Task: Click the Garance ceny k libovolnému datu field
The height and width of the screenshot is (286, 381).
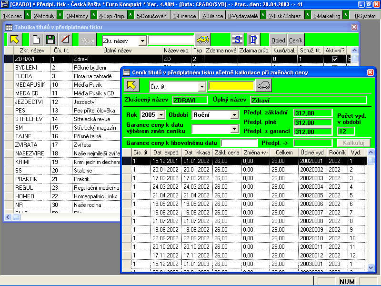Action: (239, 143)
